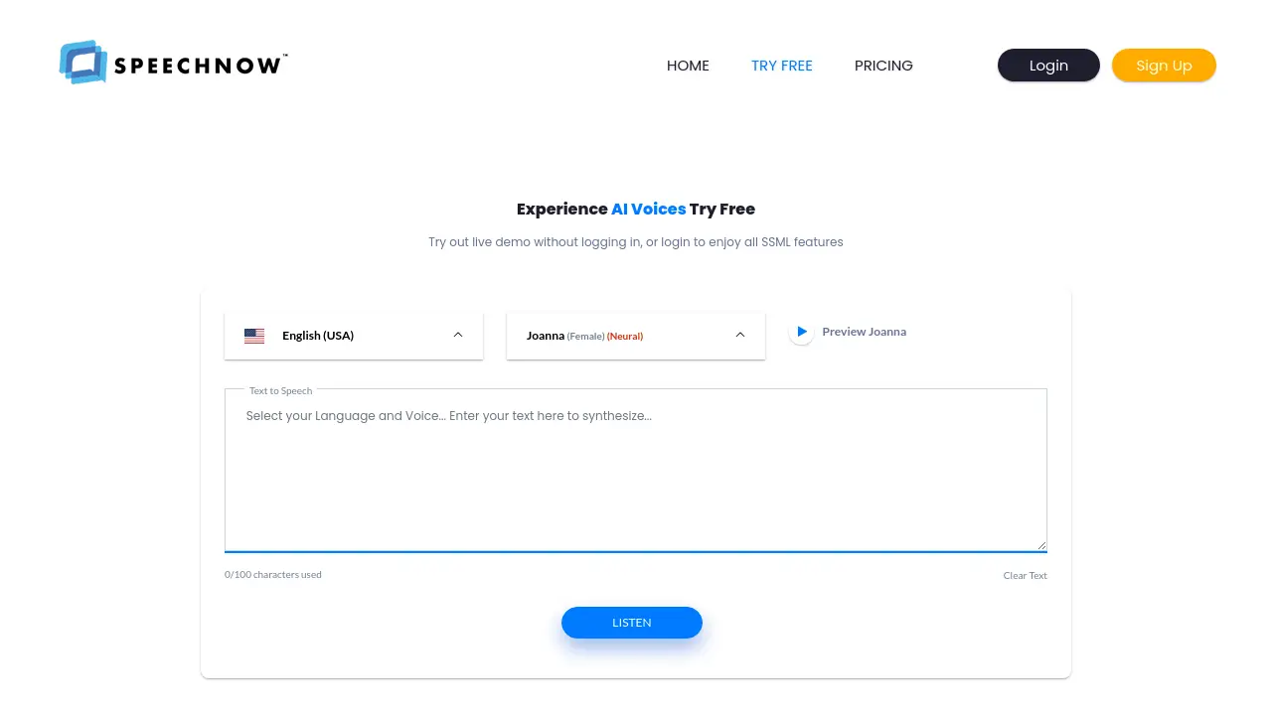Click the "0/100 characters used" counter
The height and width of the screenshot is (715, 1272).
pos(273,575)
